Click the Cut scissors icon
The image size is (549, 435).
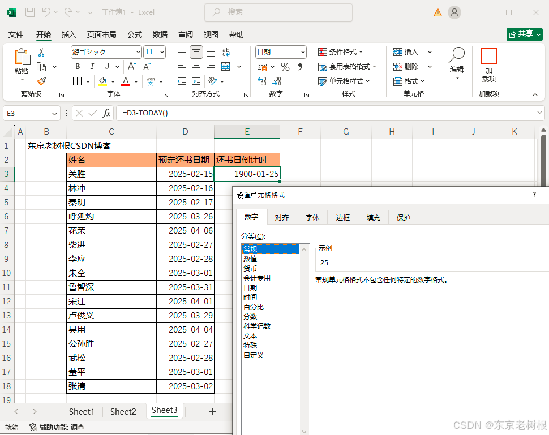[x=41, y=52]
